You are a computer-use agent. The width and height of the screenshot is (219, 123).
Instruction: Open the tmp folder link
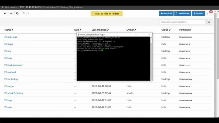(10, 100)
